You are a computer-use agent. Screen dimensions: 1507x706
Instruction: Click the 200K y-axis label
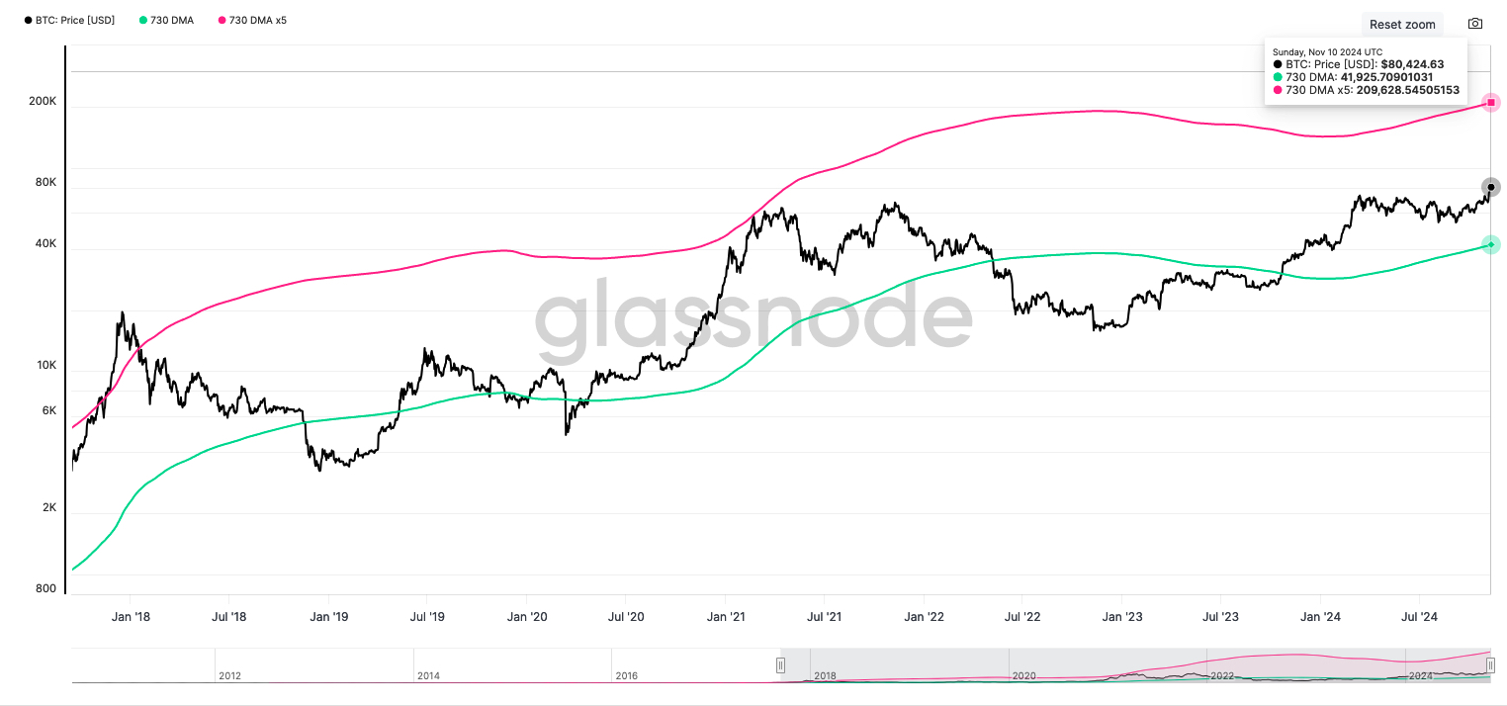click(x=43, y=102)
